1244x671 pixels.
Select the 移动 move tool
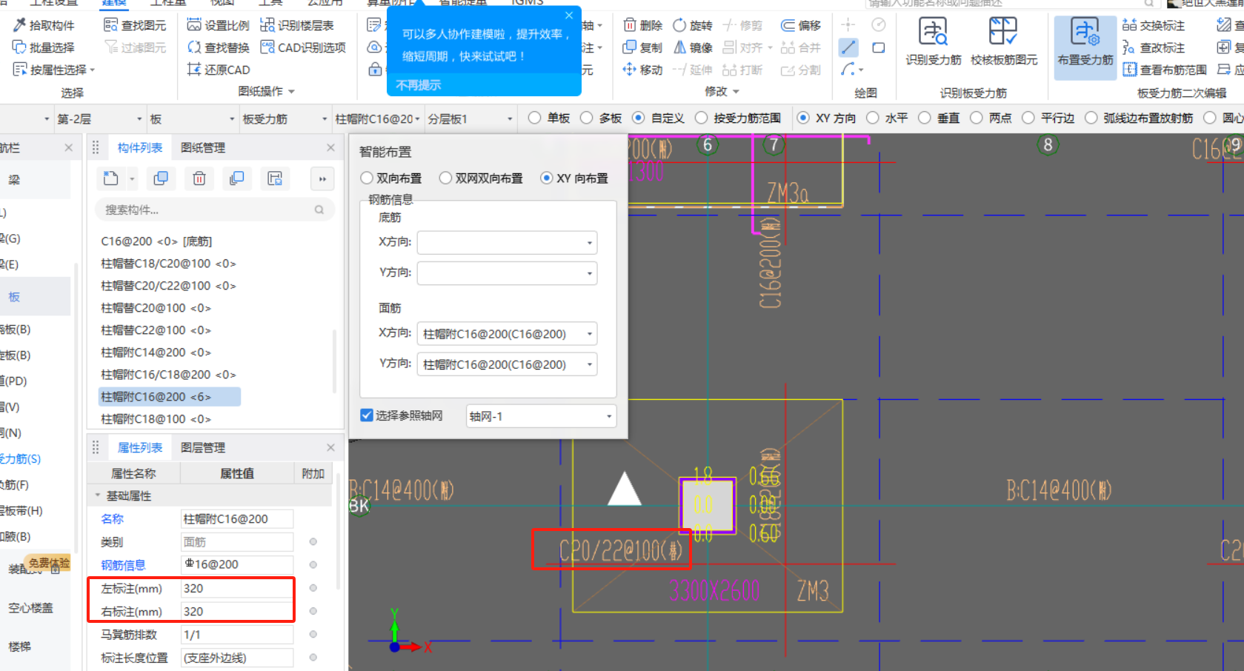[x=642, y=70]
